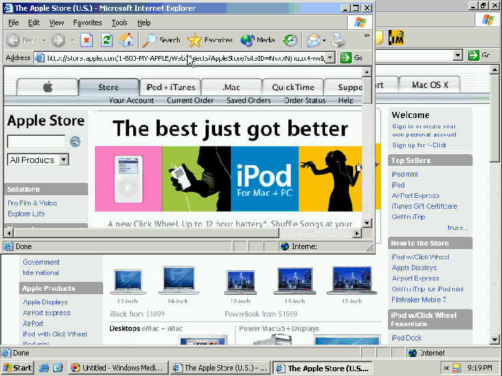Click the Your Account link
Viewport: 502px width, 376px height.
[x=131, y=100]
